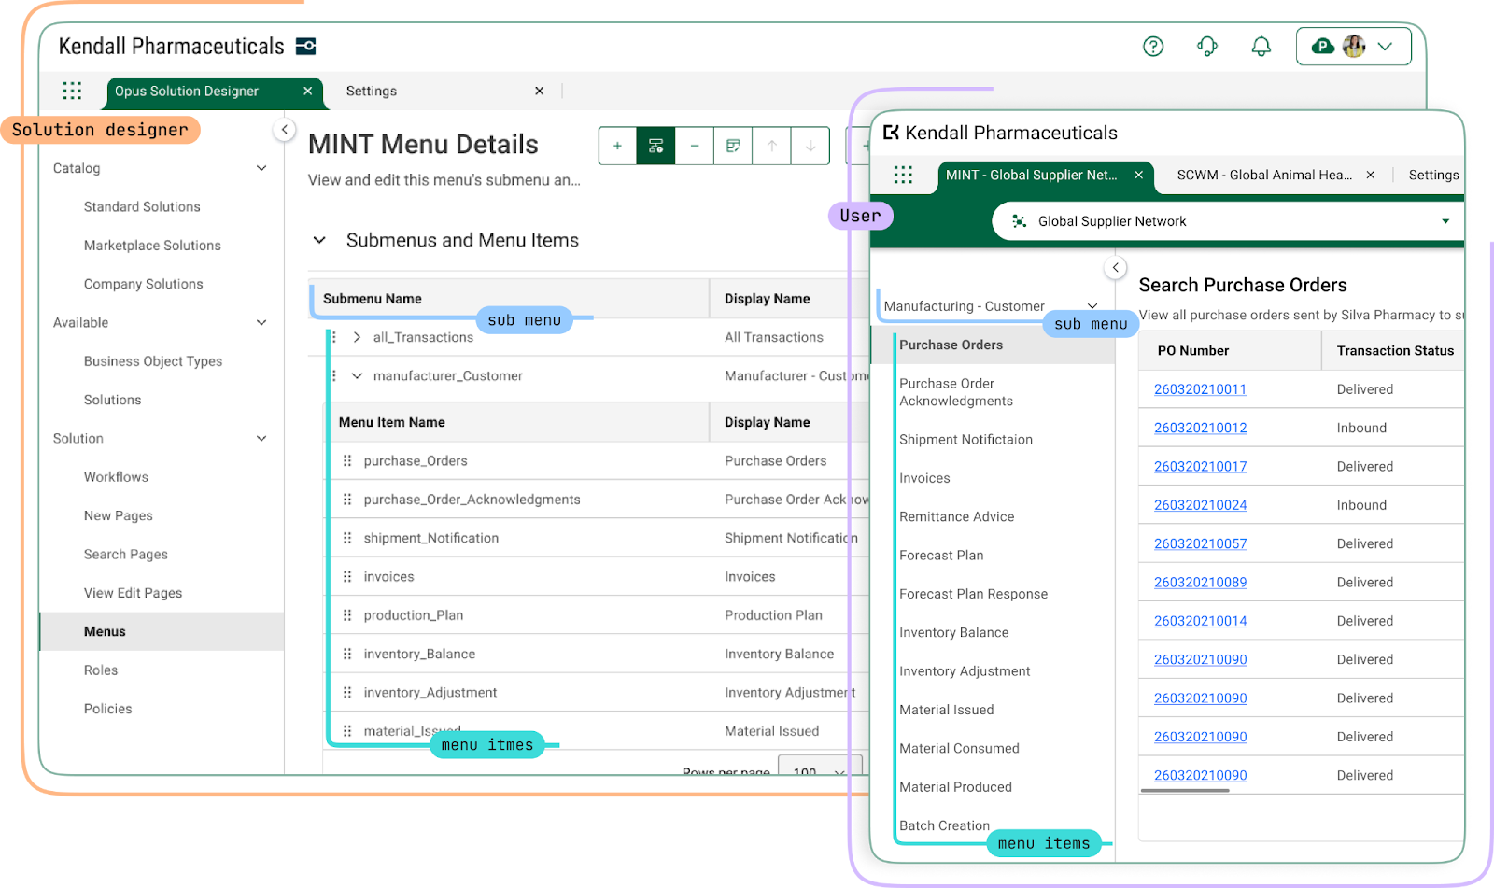Select Purchase Orders menu item in user window
The width and height of the screenshot is (1494, 888).
point(994,345)
